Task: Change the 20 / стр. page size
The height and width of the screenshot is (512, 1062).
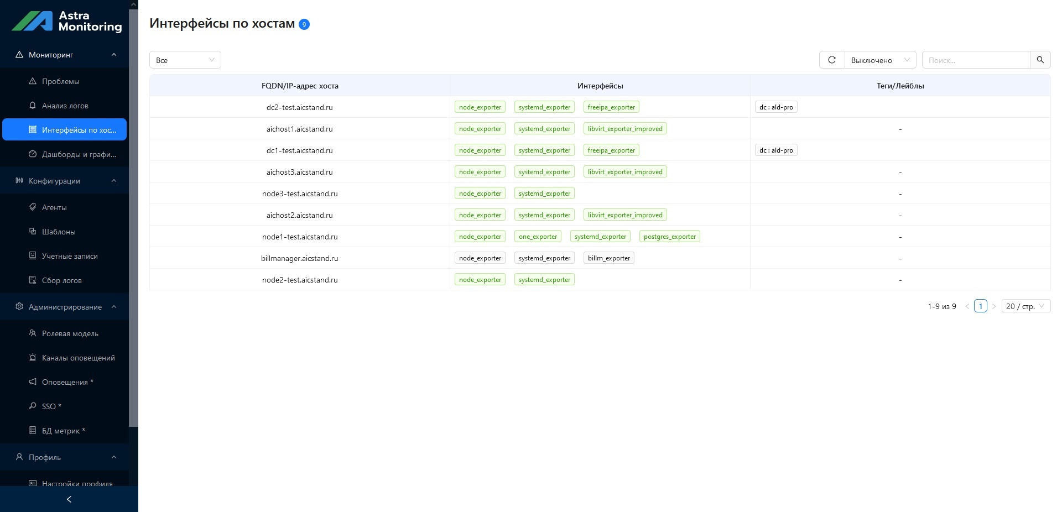Action: (1025, 306)
